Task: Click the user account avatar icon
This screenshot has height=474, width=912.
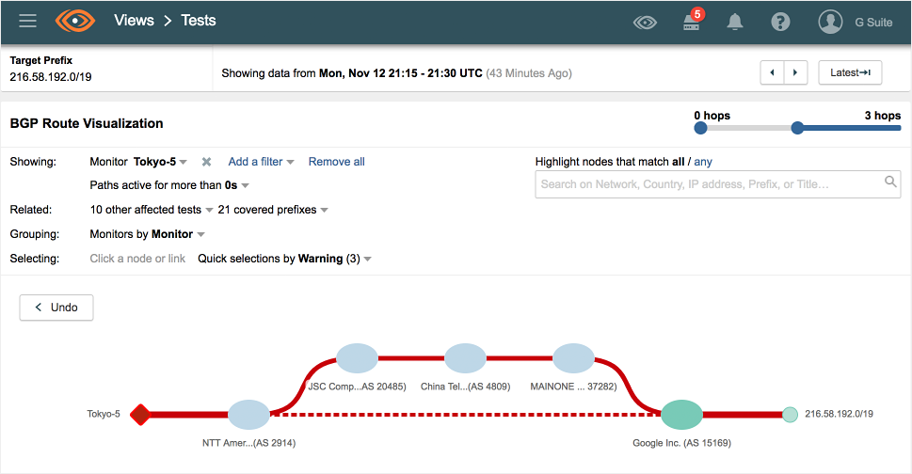Action: pos(830,22)
